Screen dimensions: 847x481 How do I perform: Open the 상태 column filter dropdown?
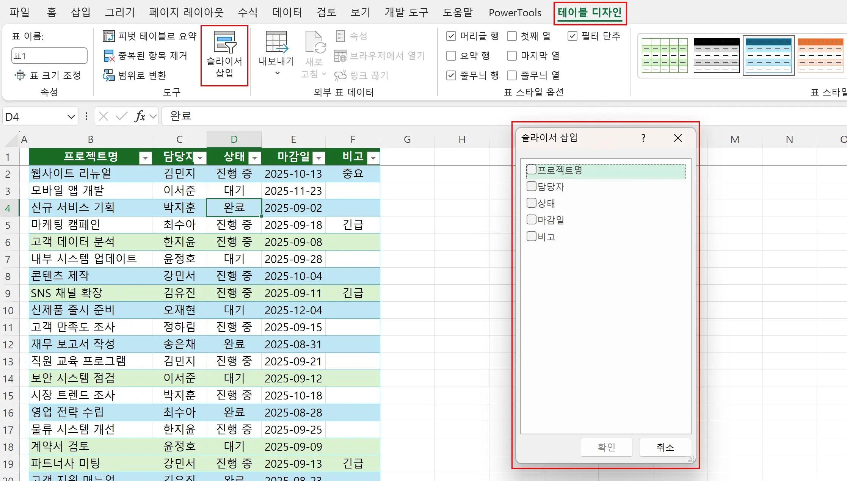tap(255, 158)
